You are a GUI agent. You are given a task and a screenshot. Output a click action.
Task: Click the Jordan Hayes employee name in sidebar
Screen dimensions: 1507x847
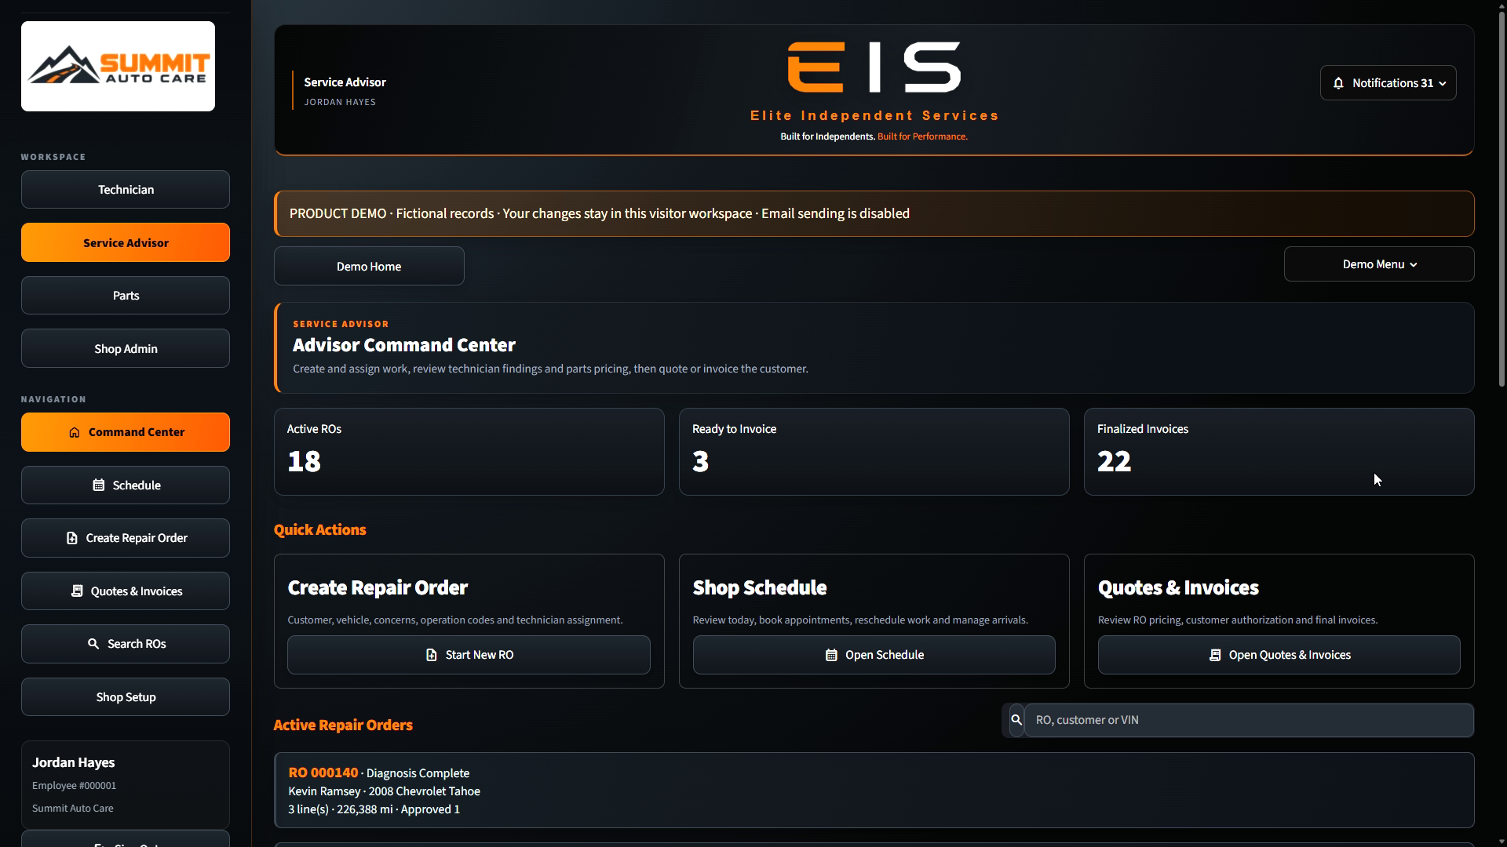pyautogui.click(x=73, y=762)
